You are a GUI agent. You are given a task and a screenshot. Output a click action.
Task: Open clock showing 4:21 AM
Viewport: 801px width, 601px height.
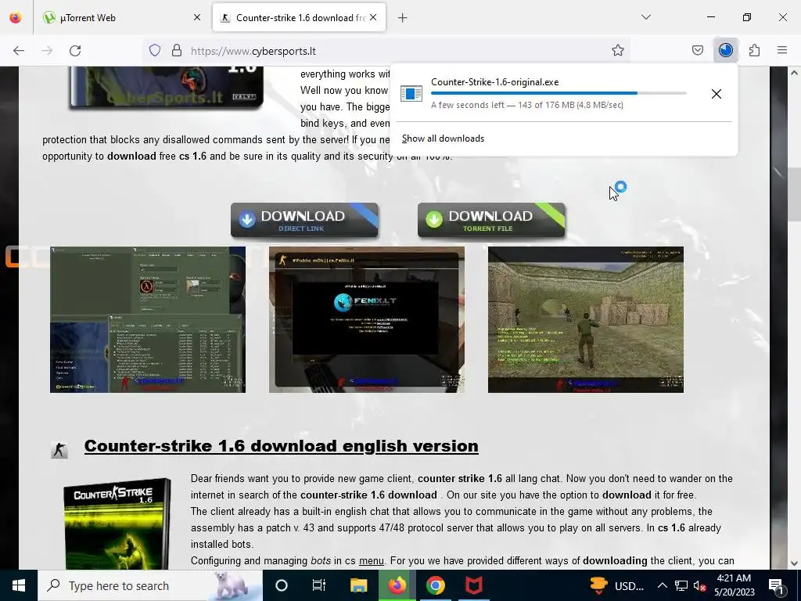pyautogui.click(x=734, y=585)
